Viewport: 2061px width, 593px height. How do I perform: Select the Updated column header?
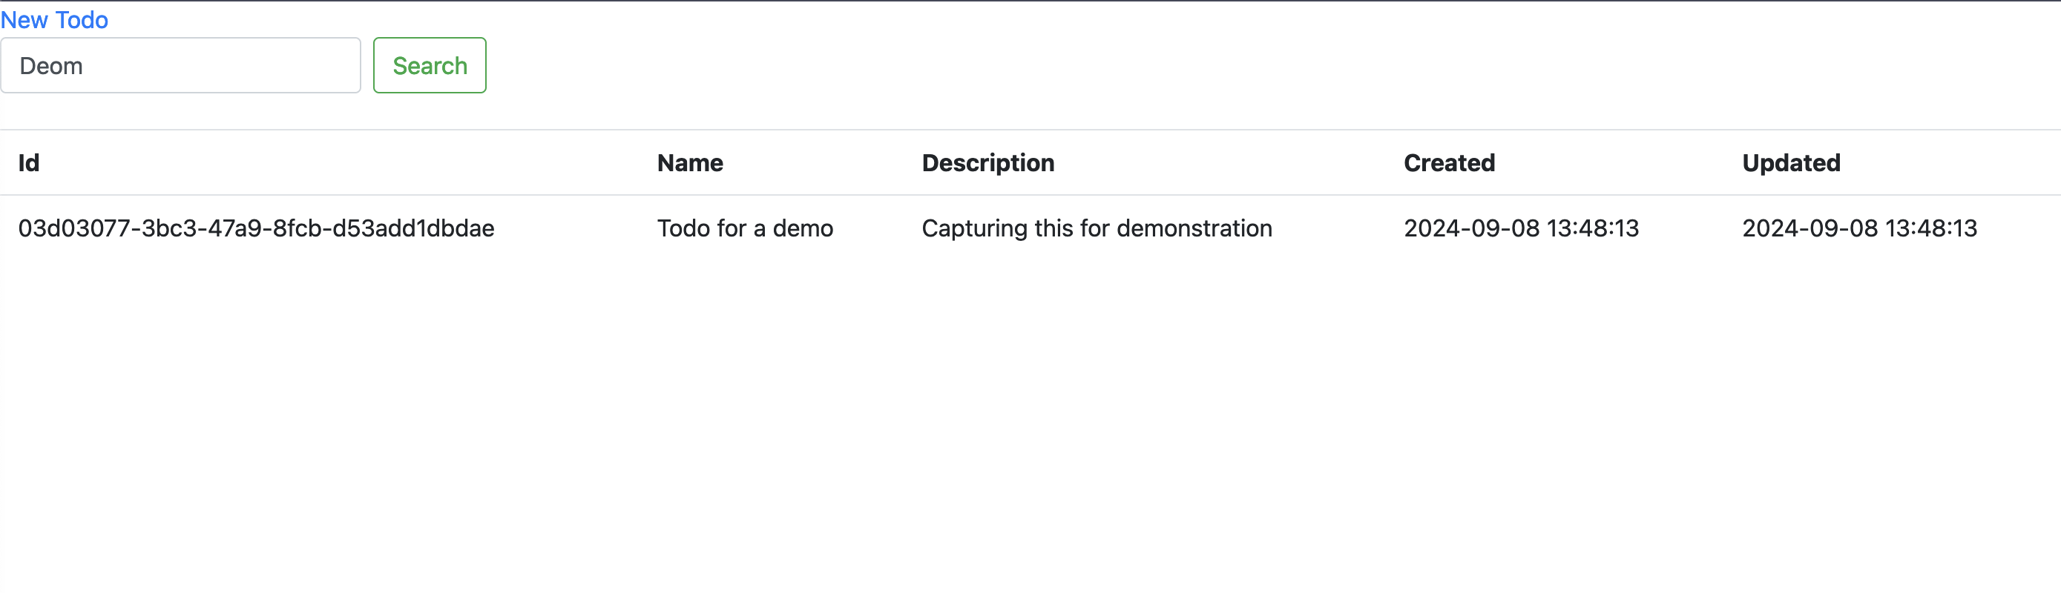(x=1792, y=163)
